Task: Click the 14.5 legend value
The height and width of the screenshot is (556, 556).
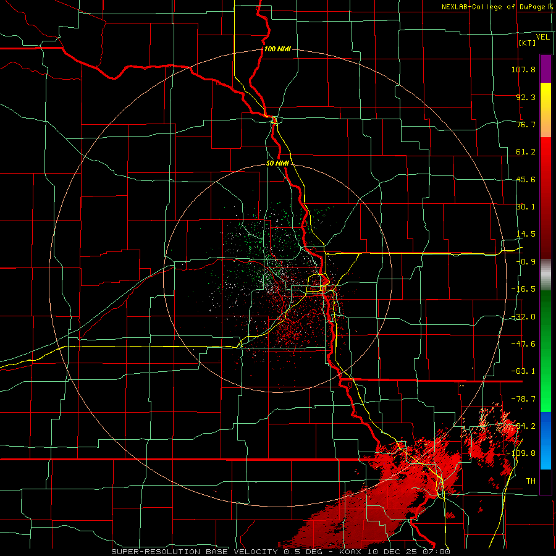Action: tap(526, 234)
